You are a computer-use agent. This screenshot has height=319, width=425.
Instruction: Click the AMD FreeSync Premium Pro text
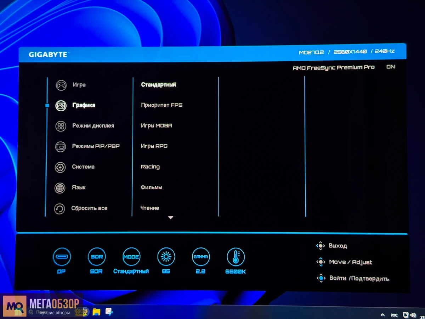point(333,67)
